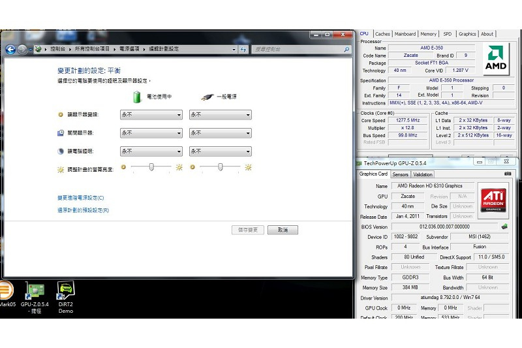Expand the recent pages arrow beside forward button

(30, 50)
